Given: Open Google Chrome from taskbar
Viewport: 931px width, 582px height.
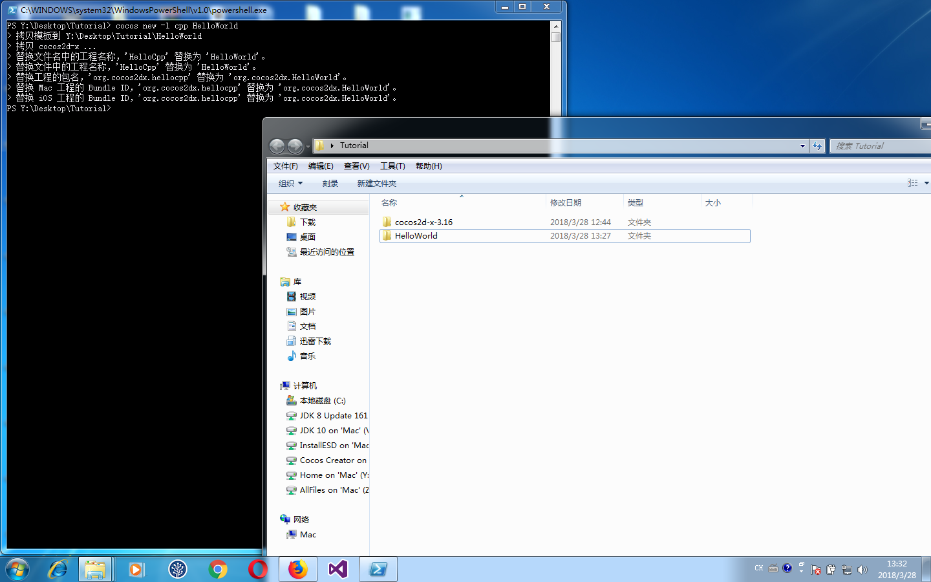Looking at the screenshot, I should [x=218, y=569].
